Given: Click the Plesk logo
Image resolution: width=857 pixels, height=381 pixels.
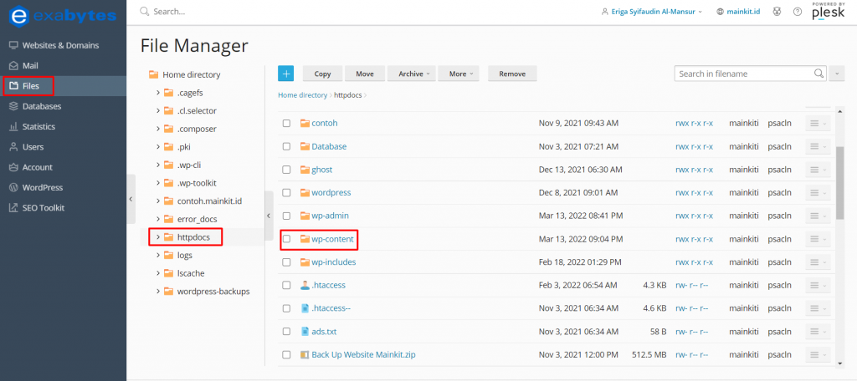Looking at the screenshot, I should [829, 12].
